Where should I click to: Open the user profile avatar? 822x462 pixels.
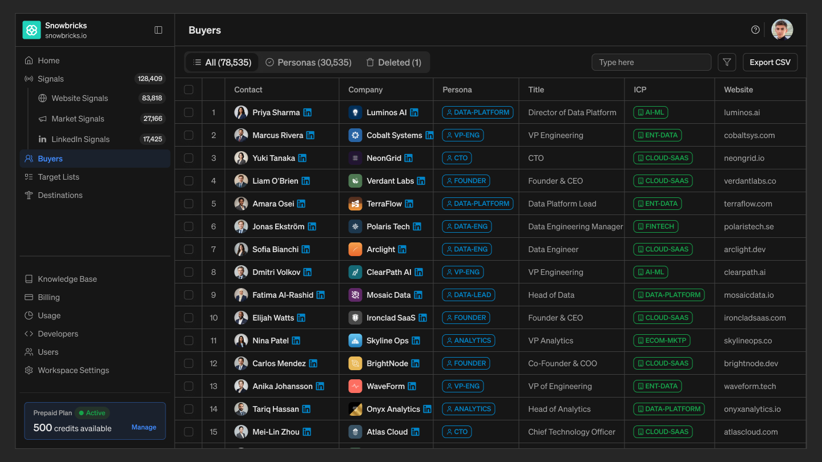tap(782, 30)
